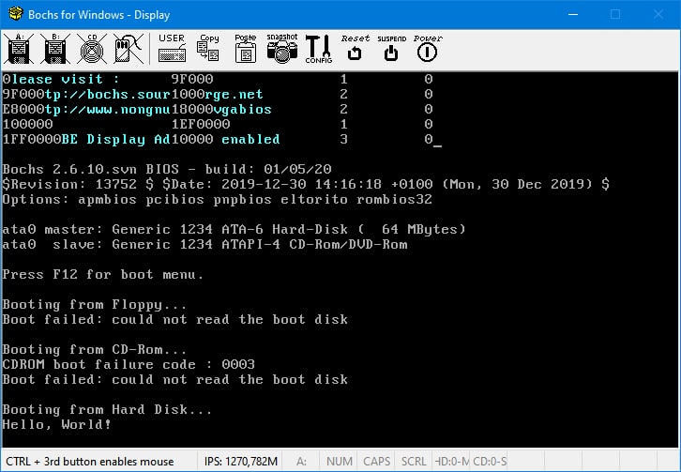
Task: Click the 'Hello, World!' output line
Action: tap(57, 424)
